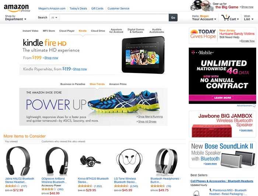Open the search category All dropdown
The height and width of the screenshot is (196, 258).
coord(54,18)
